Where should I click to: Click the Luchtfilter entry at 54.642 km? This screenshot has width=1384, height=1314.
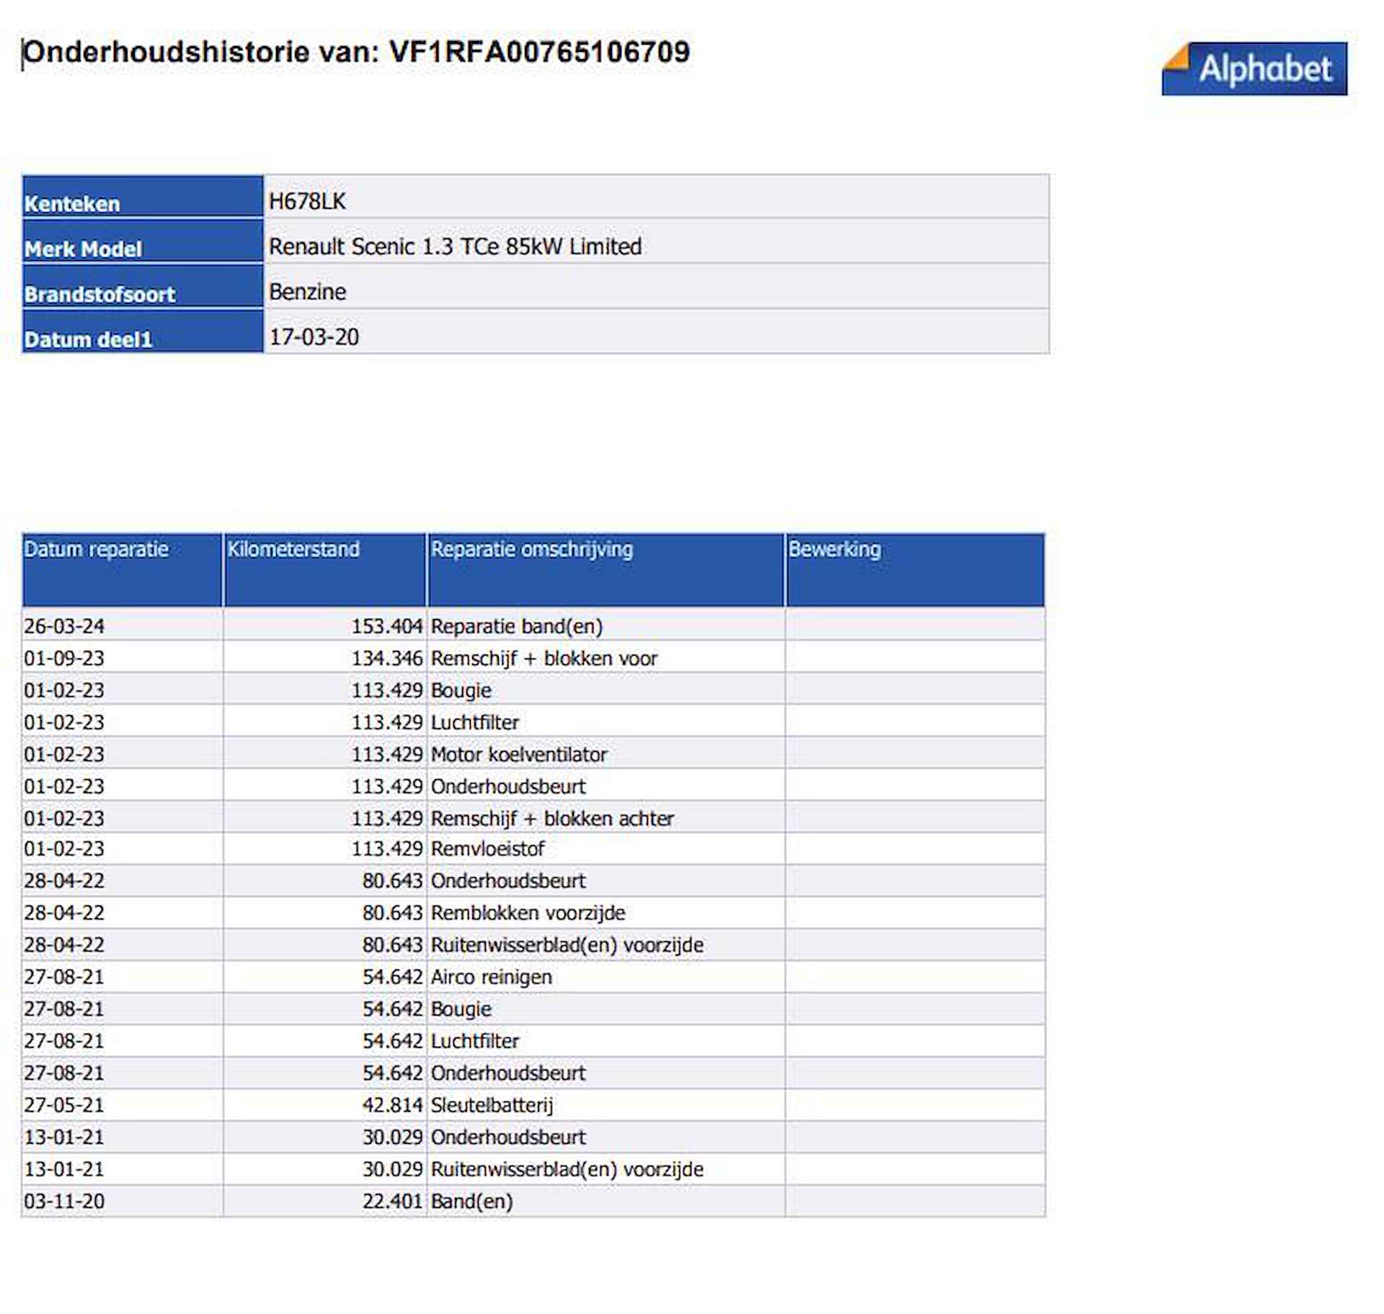tap(475, 1041)
